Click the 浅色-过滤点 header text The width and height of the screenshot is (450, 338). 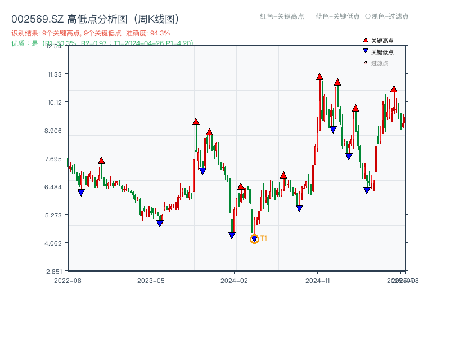390,16
